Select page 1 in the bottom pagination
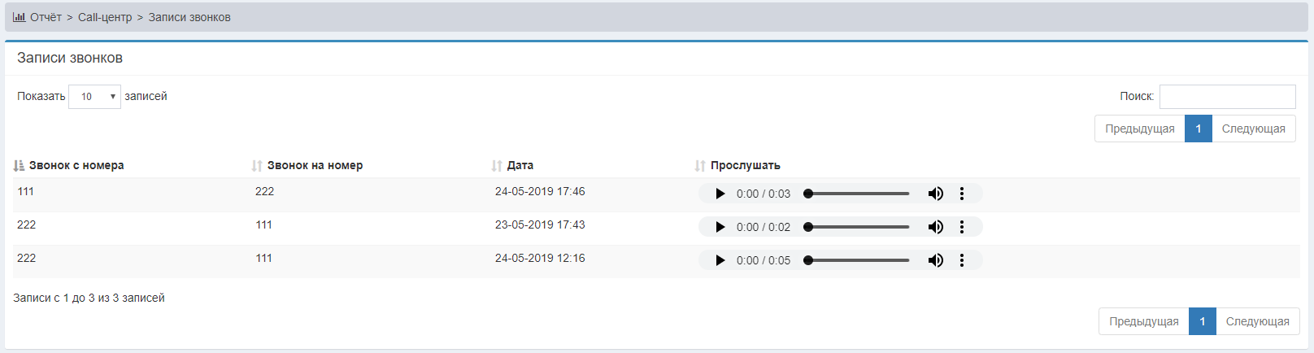 coord(1202,321)
